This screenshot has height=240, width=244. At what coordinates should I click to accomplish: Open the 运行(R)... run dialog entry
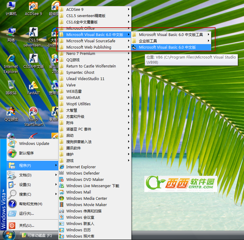tap(32, 214)
